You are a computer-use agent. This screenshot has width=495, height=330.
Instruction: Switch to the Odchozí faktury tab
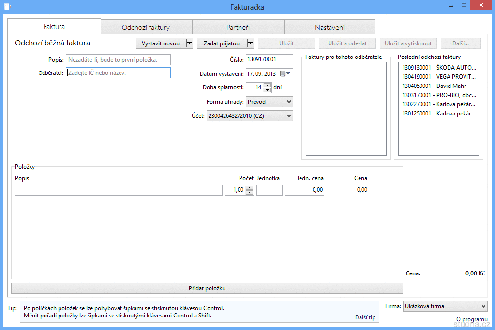coord(146,28)
